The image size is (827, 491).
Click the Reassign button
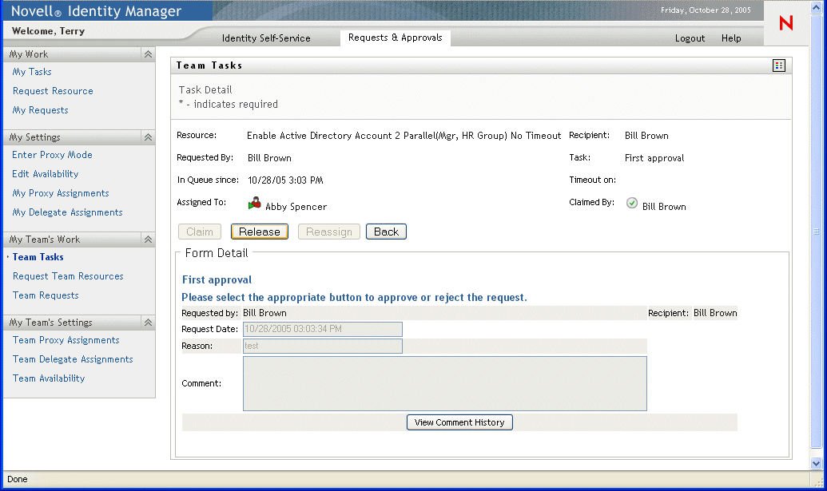coord(329,232)
